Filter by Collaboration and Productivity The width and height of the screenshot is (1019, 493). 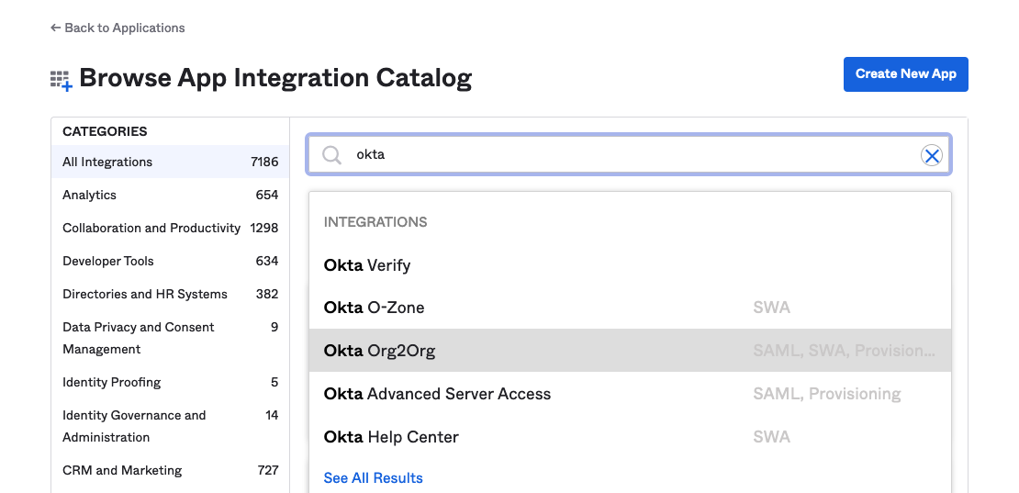tap(151, 228)
